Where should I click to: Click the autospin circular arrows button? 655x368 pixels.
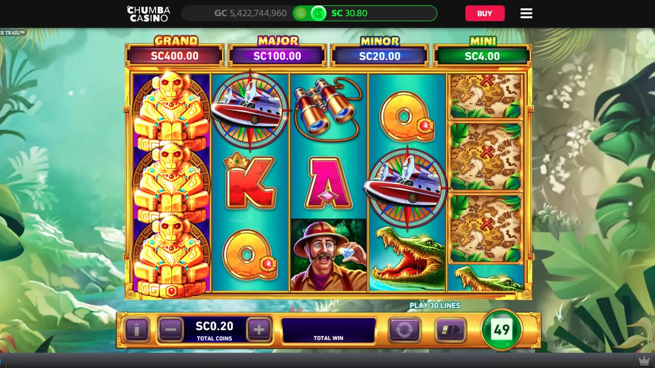pyautogui.click(x=404, y=330)
